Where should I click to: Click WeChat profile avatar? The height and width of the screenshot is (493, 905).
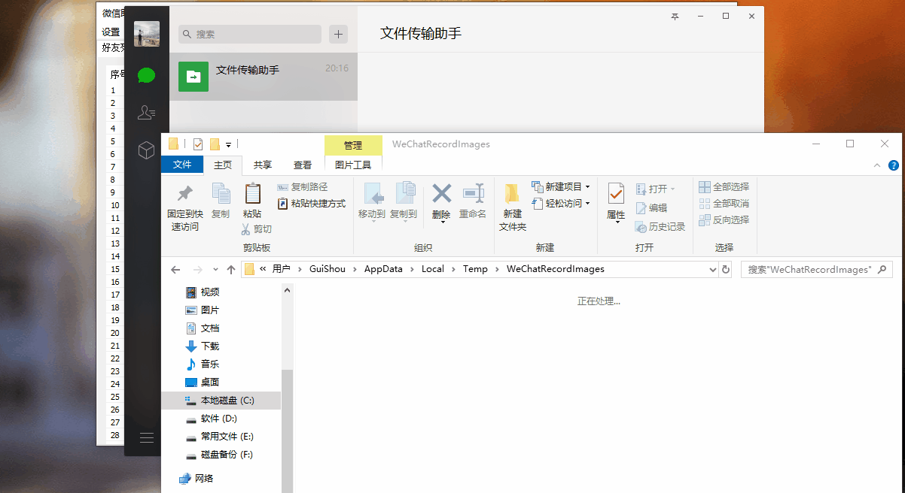[147, 34]
